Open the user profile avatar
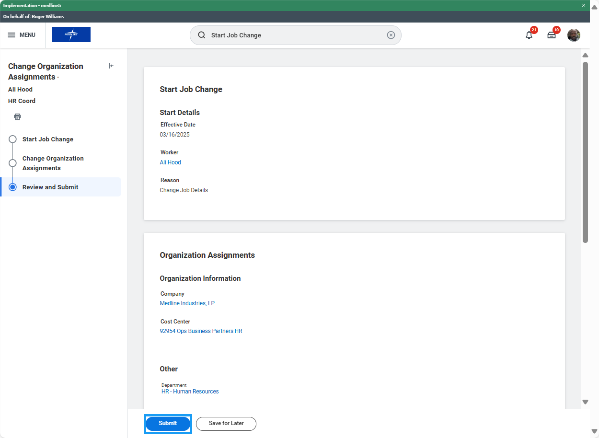This screenshot has height=438, width=599. (574, 35)
